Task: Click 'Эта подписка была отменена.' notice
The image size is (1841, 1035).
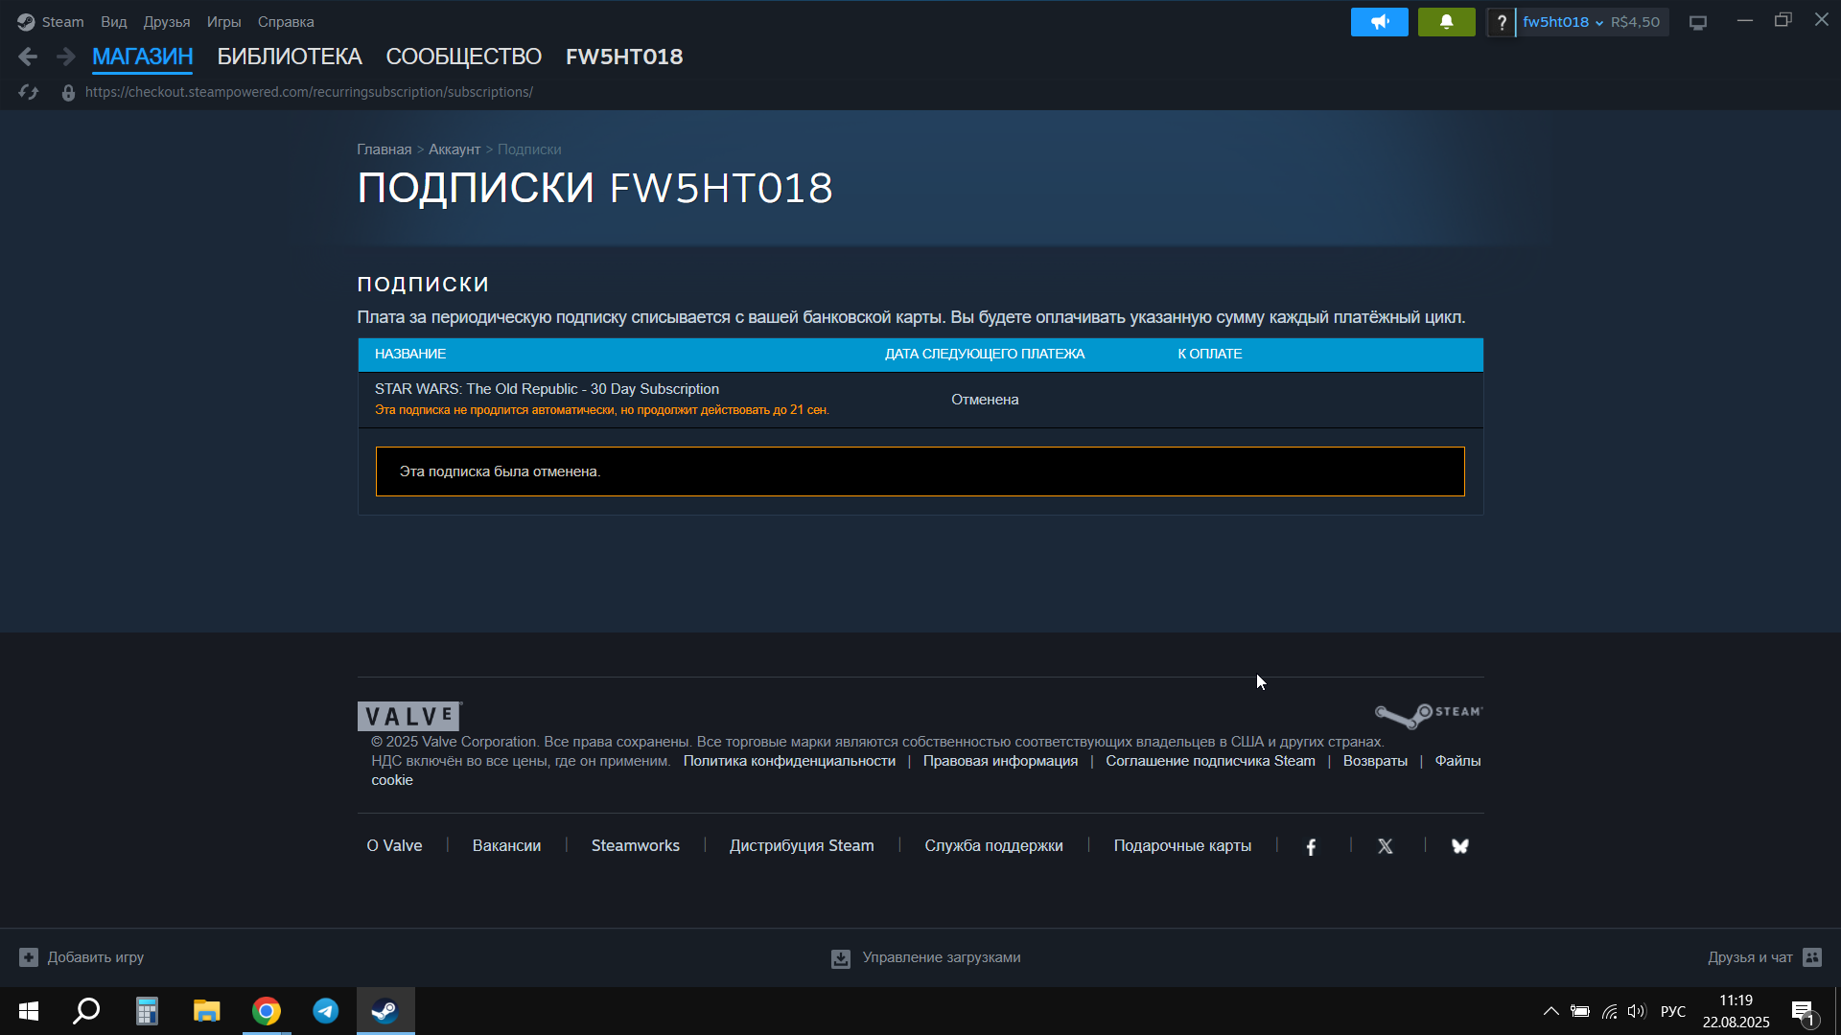Action: [x=920, y=471]
